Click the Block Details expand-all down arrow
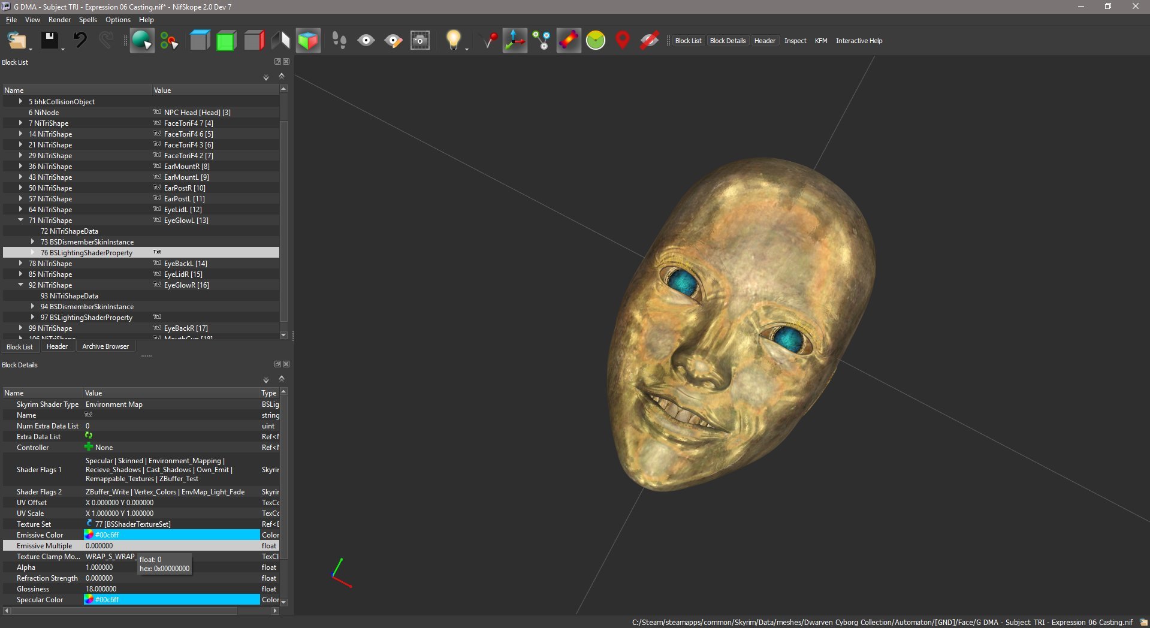The image size is (1150, 628). click(266, 380)
